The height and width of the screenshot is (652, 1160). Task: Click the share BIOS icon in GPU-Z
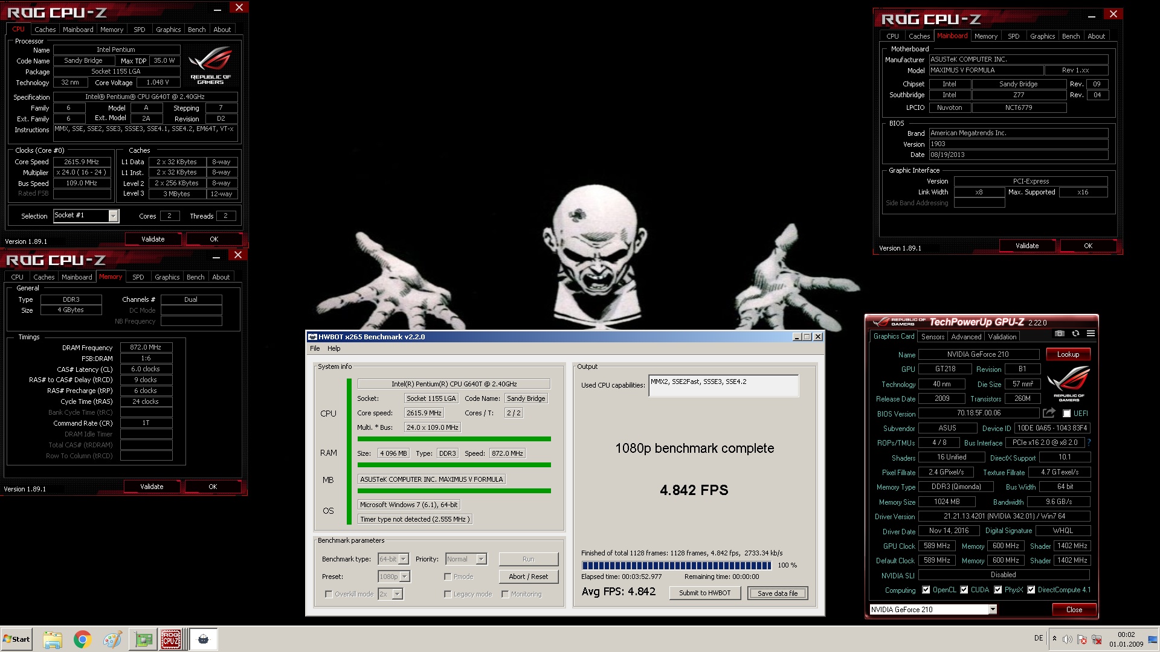click(1049, 413)
